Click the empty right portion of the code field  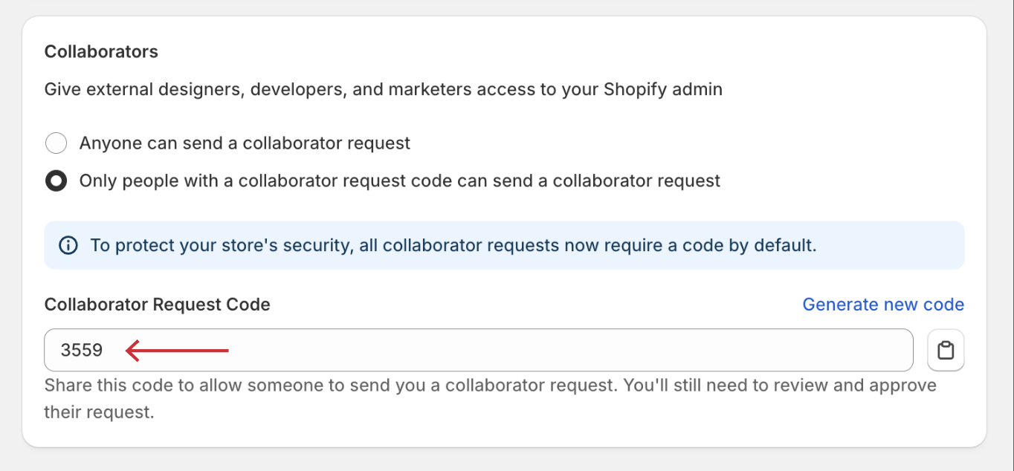[572, 350]
